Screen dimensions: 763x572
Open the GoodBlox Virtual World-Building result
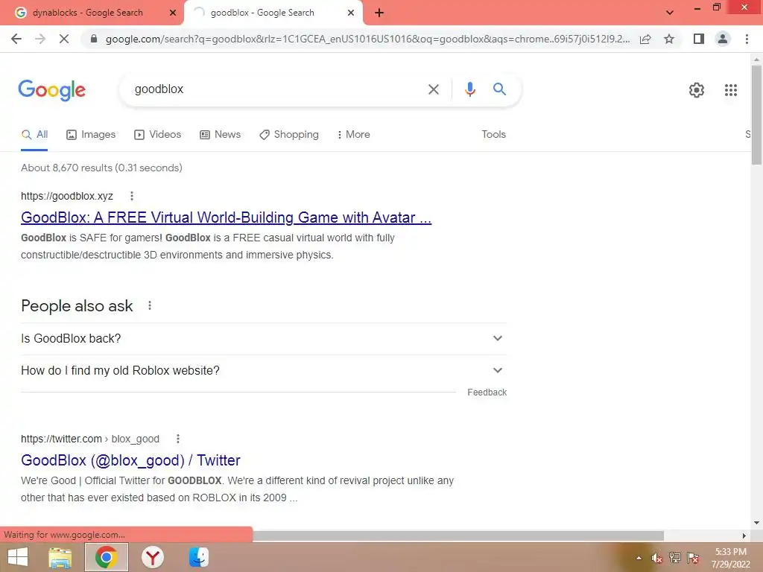coord(226,217)
